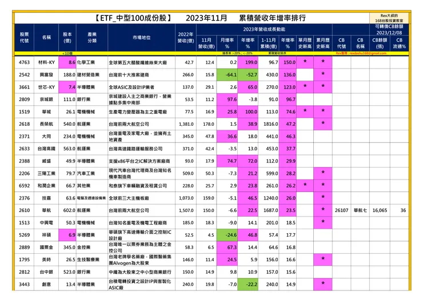Select stock code cell 6592
Screen dimensions: 423x299
click(x=24, y=186)
